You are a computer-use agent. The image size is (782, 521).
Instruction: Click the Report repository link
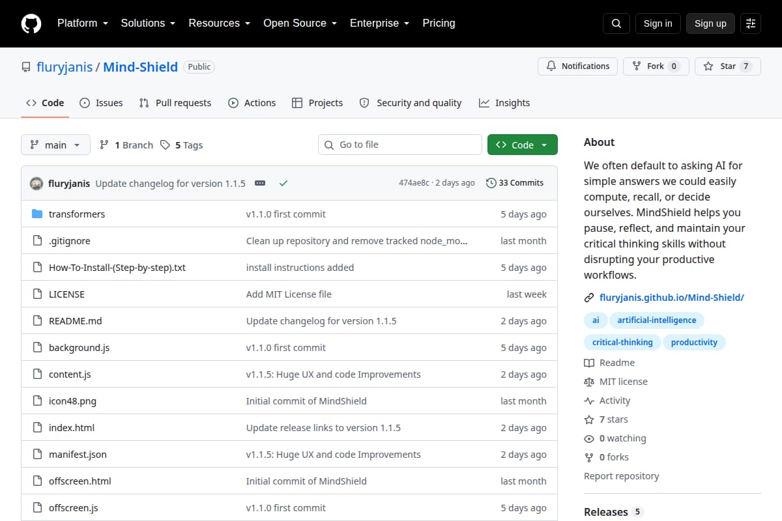pos(621,476)
